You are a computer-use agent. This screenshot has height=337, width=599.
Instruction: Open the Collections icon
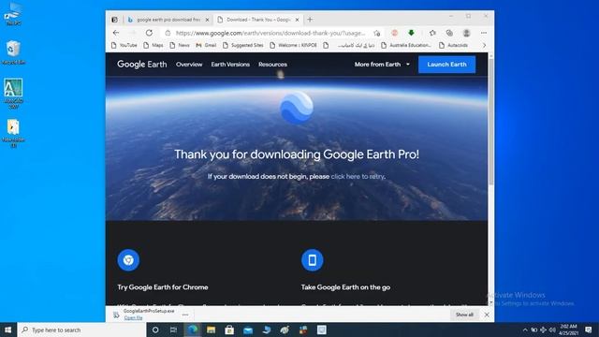(x=449, y=34)
